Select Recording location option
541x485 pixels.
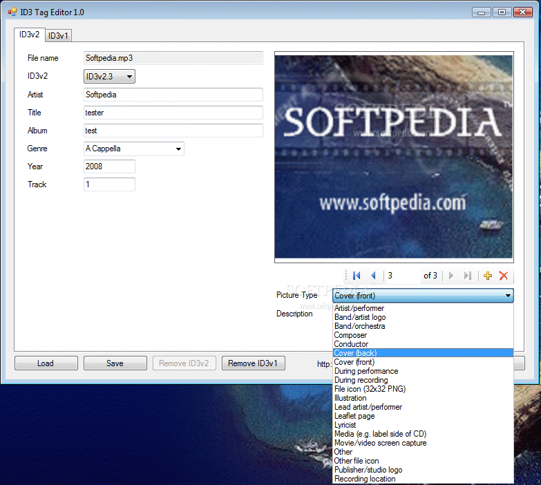point(423,479)
